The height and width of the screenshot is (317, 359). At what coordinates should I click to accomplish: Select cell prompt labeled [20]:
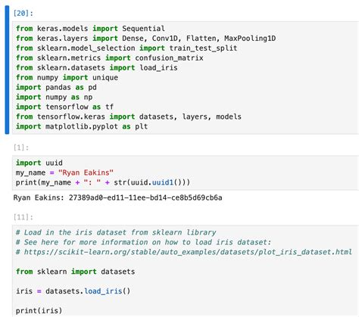tap(23, 13)
